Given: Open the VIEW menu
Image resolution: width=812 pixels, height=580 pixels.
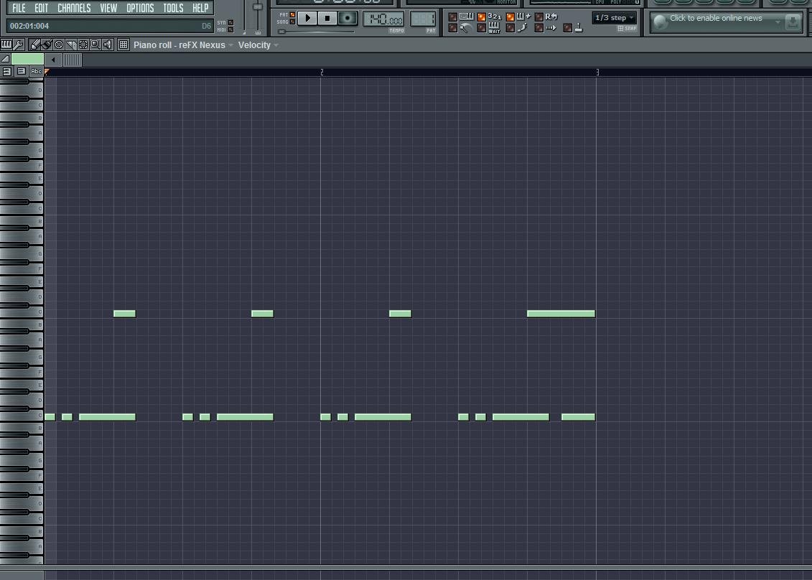Looking at the screenshot, I should coord(108,8).
